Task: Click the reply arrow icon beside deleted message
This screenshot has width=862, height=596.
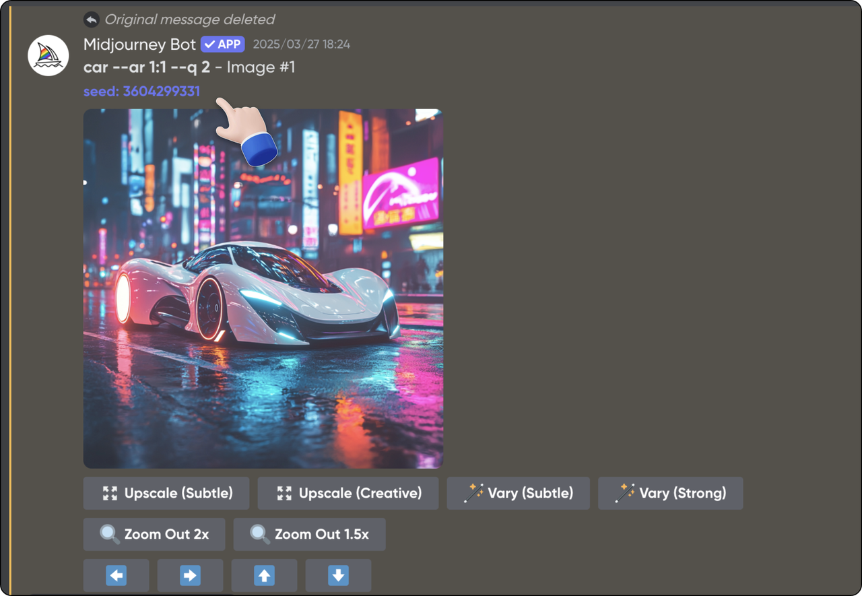Action: pos(91,20)
